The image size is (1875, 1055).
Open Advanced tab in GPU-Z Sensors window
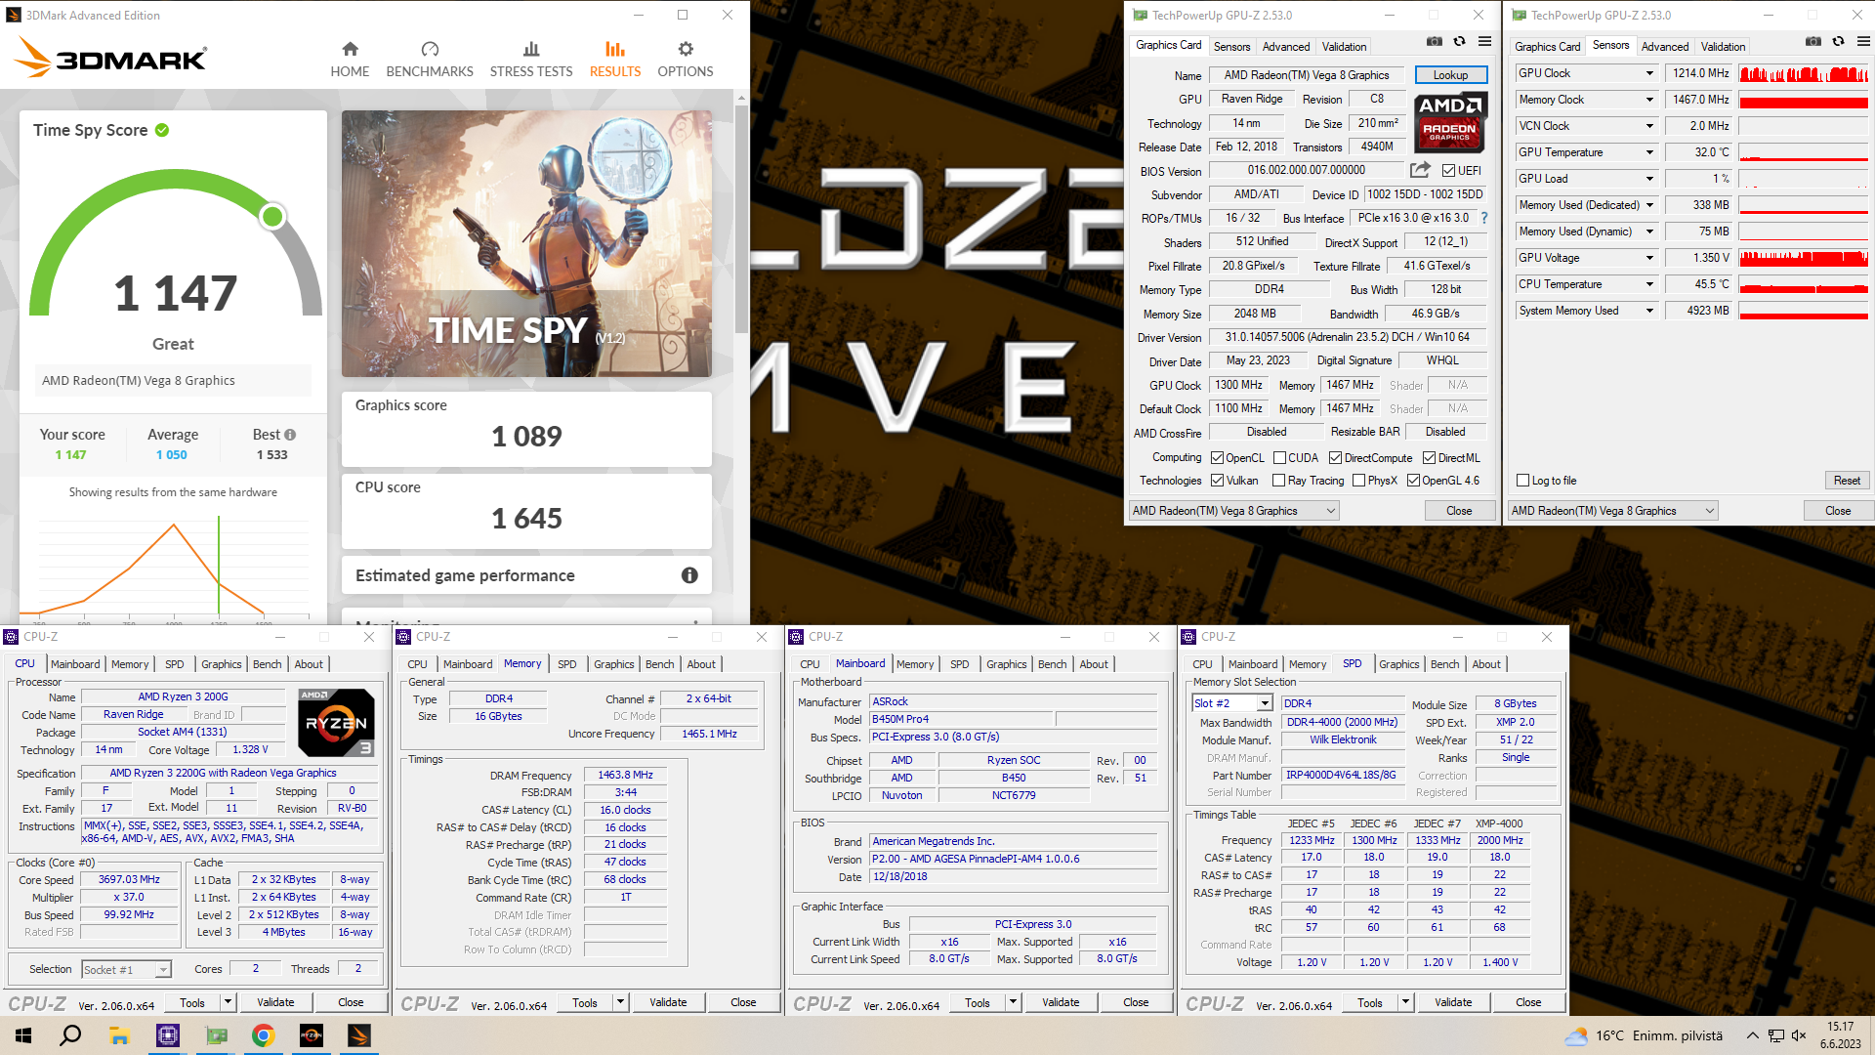1665,47
